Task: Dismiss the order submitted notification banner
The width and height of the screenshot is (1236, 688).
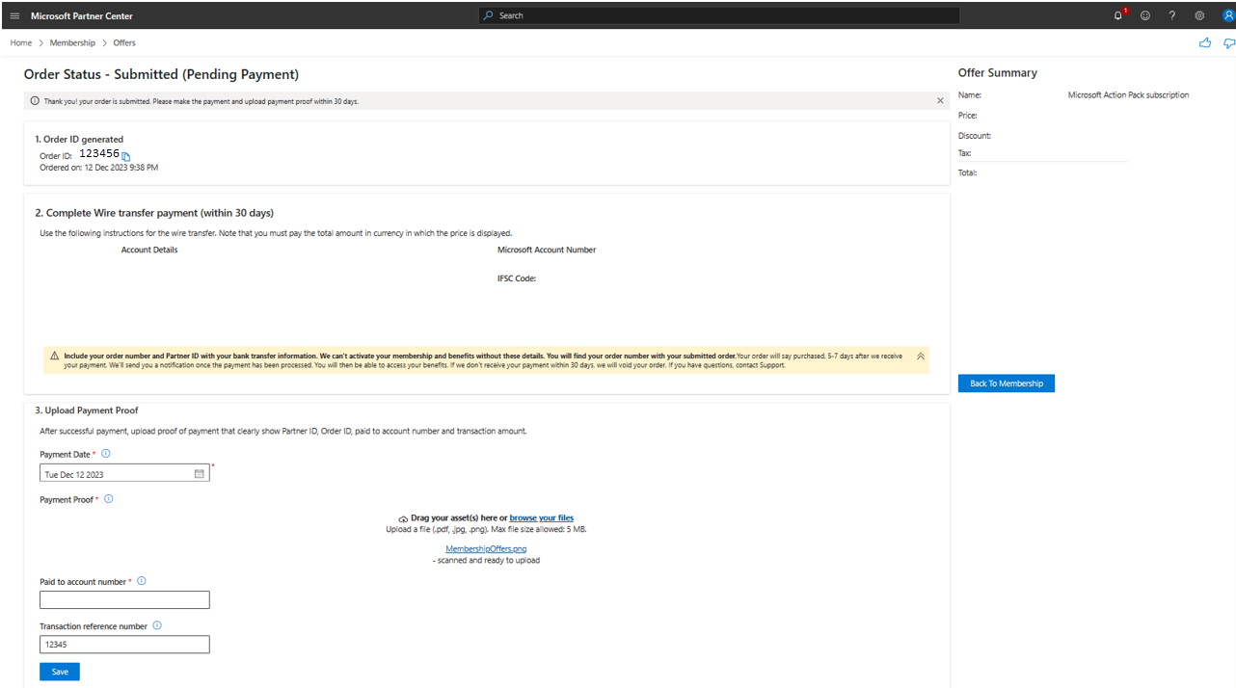Action: point(940,100)
